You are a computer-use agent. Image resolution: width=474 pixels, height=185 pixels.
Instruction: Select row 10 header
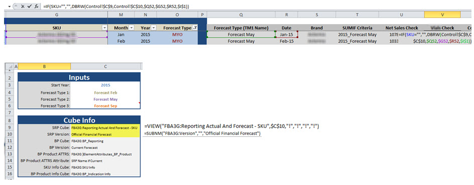coord(10,134)
